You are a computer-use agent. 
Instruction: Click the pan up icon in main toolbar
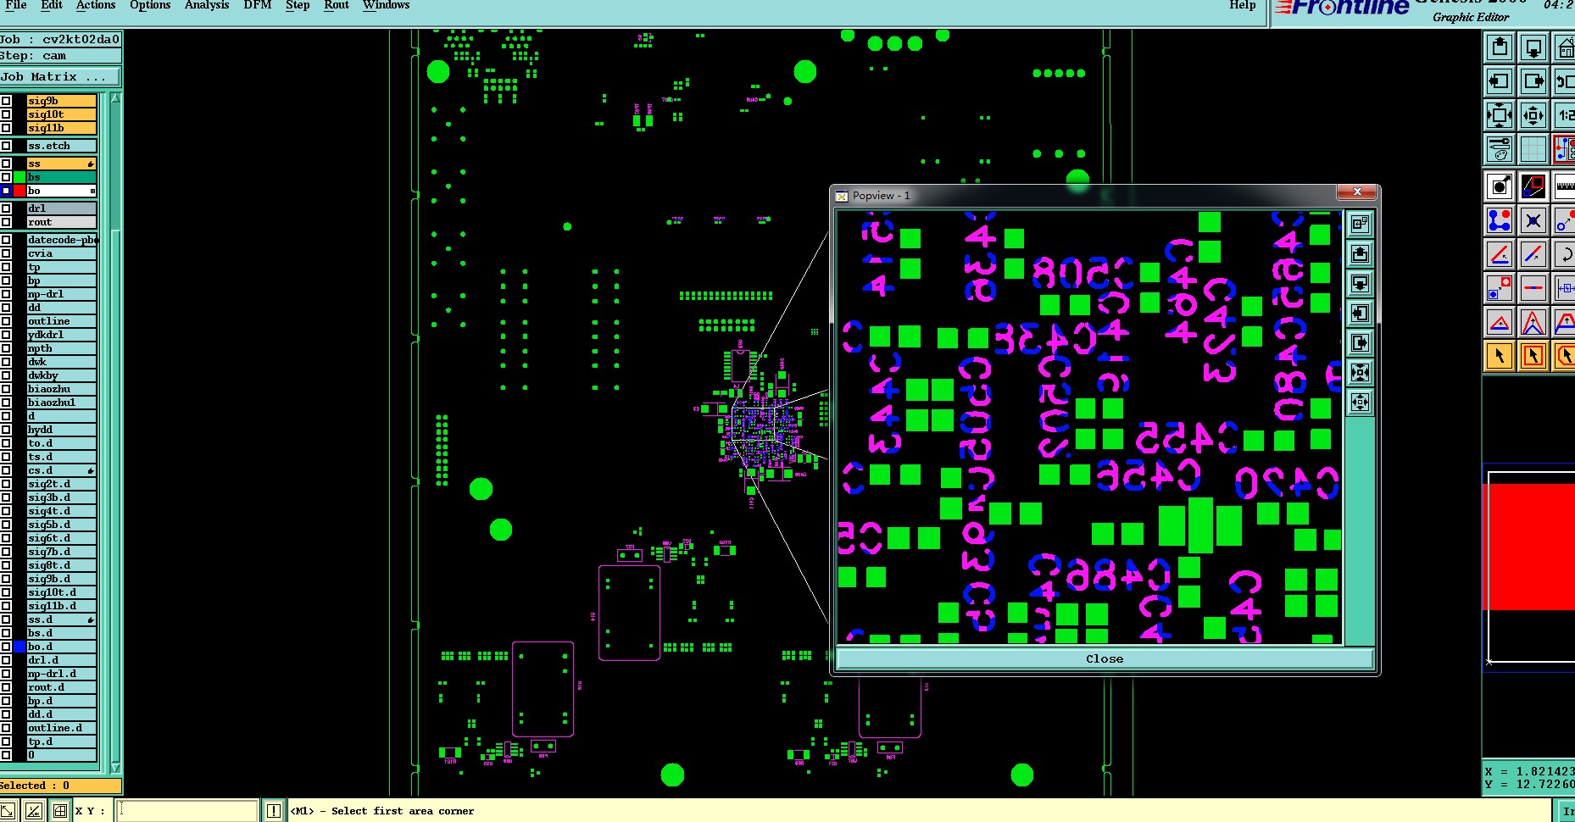(1500, 47)
